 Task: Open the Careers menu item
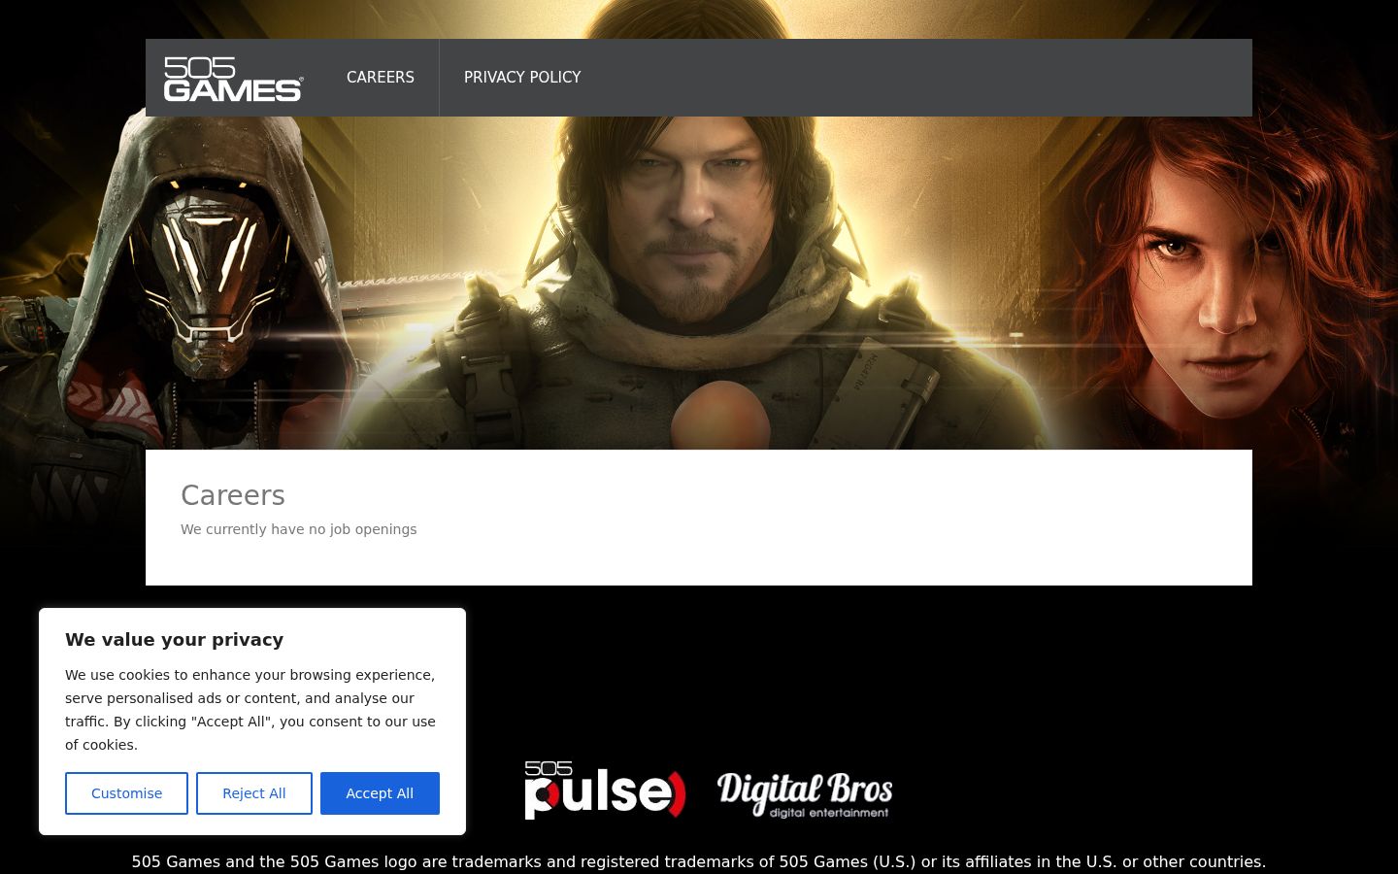click(x=381, y=78)
